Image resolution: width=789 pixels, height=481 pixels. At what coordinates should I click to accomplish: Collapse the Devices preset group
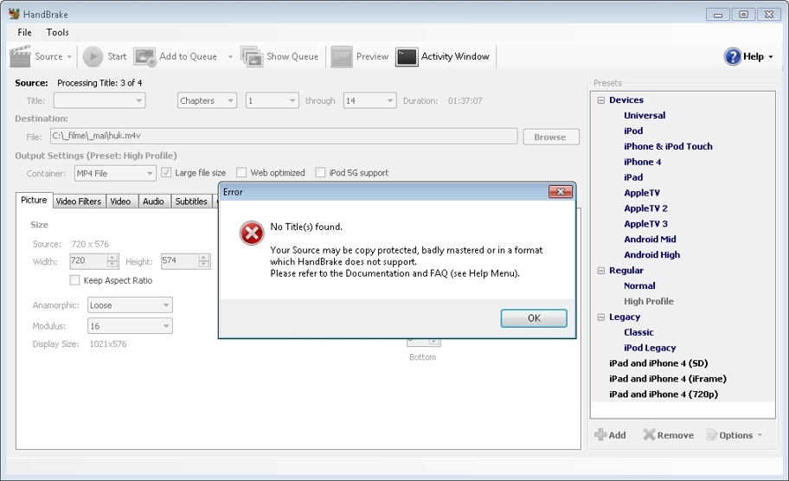600,100
